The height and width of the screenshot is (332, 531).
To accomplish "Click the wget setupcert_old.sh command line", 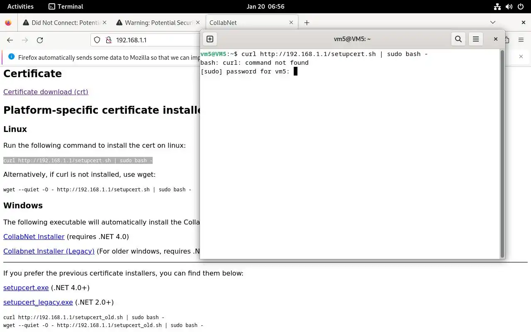I will click(x=103, y=325).
